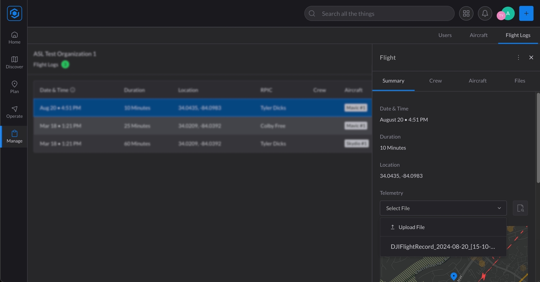
Task: Click the Flight Logs count badge
Action: click(65, 64)
